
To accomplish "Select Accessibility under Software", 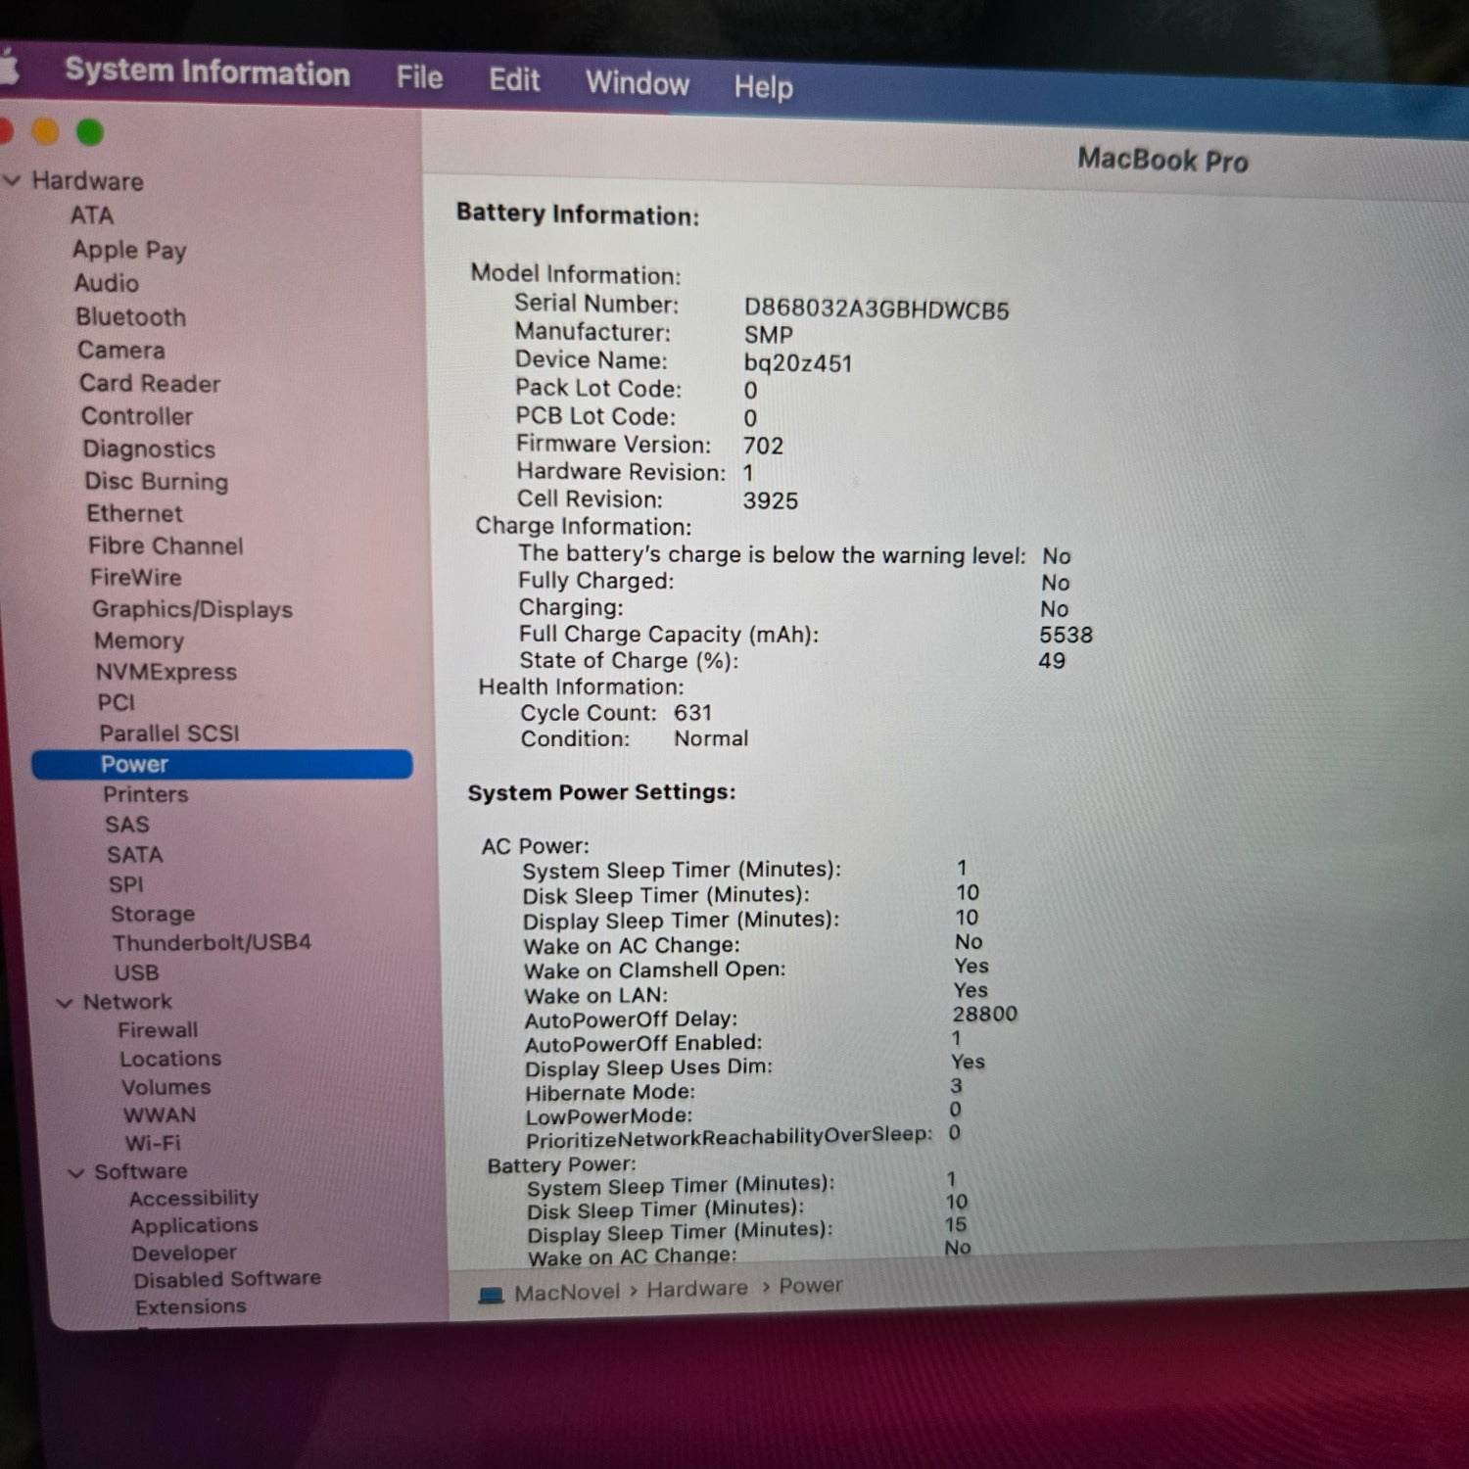I will 194,1199.
